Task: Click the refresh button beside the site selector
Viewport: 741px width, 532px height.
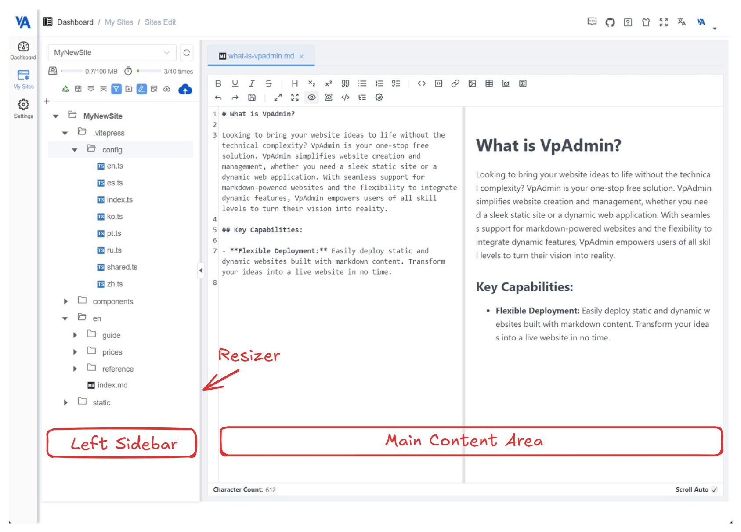Action: tap(187, 53)
